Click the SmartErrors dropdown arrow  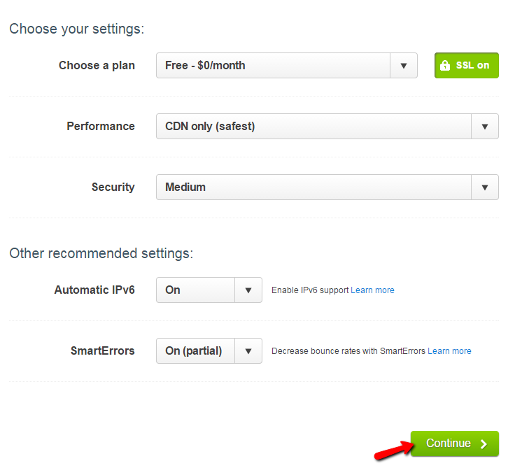pos(248,351)
